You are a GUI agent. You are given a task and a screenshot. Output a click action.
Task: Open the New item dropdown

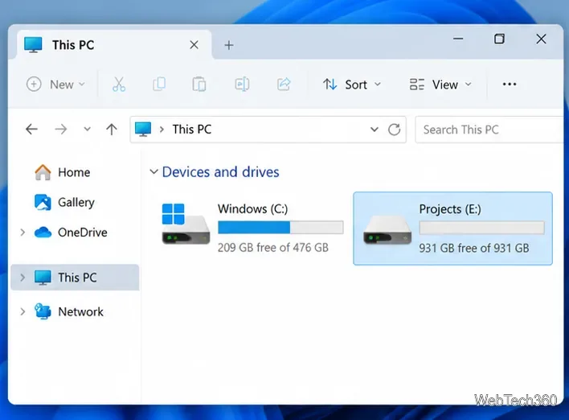[x=56, y=84]
